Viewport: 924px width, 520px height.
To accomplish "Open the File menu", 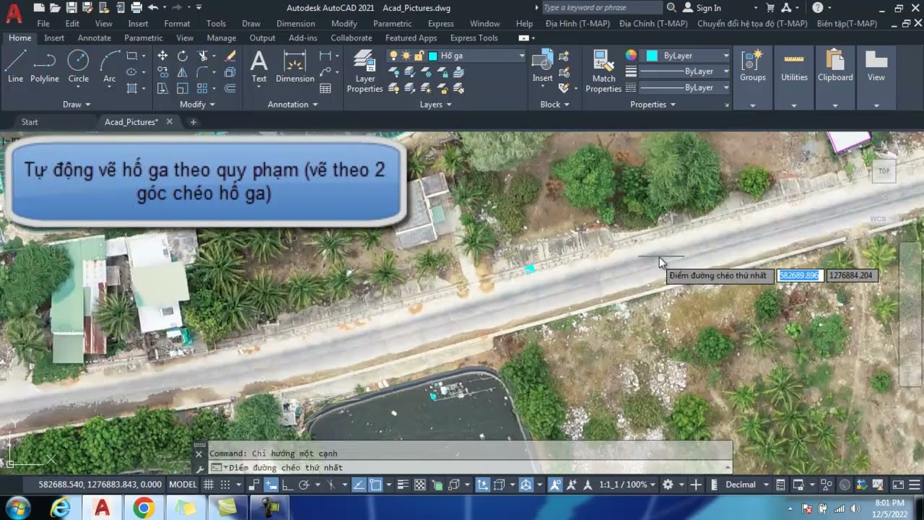I will click(43, 24).
